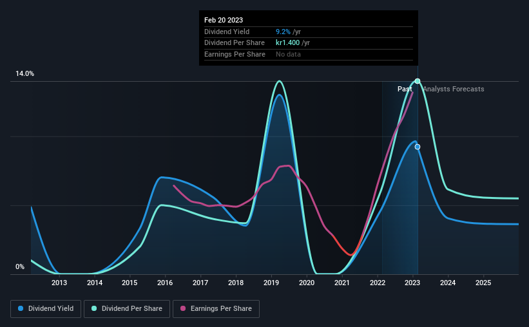Viewport: 529px width, 327px height.
Task: Toggle the Dividend Yield legend series
Action: (46, 309)
